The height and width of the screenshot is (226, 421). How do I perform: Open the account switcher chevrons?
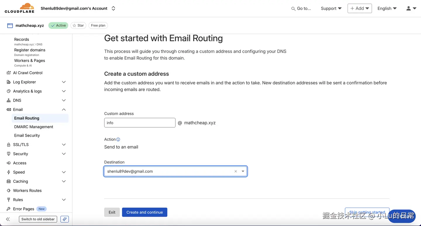[x=113, y=8]
